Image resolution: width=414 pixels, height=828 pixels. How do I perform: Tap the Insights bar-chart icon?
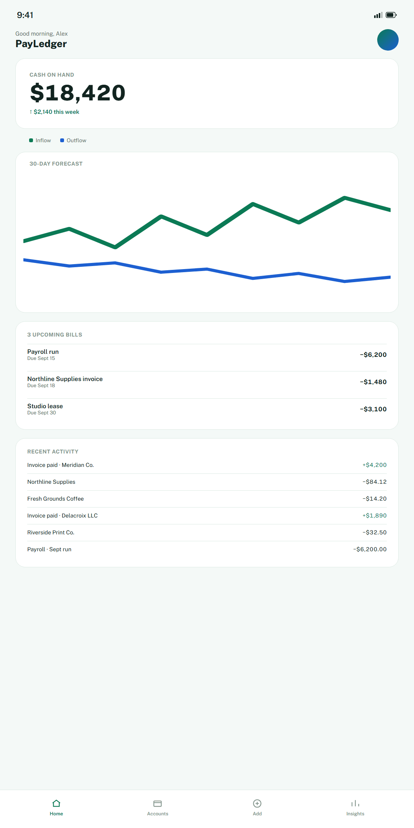[355, 803]
